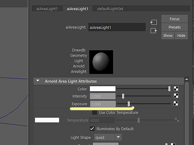Viewport: 194px width, 145px height.
Task: Open texture map button for Exposure
Action: [x=176, y=103]
